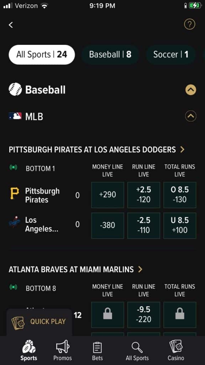Viewport: 205px width, 365px height.
Task: Open the Quick Play panel
Action: [x=39, y=322]
